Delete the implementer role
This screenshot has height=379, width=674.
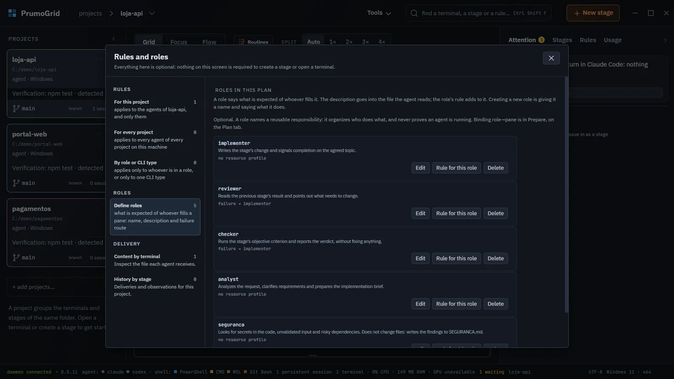pyautogui.click(x=495, y=168)
